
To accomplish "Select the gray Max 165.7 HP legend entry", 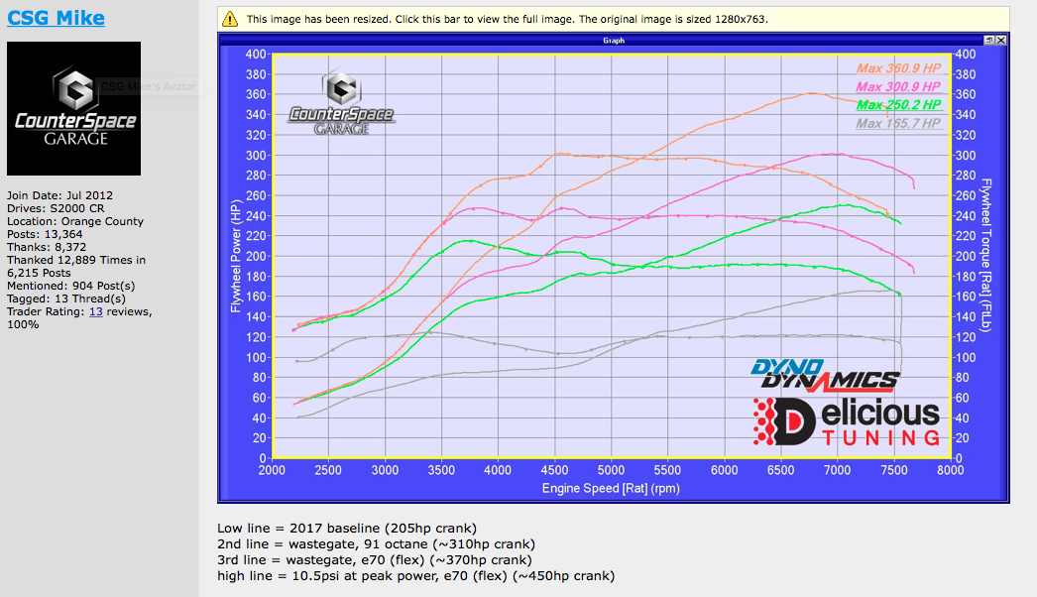I will (898, 124).
